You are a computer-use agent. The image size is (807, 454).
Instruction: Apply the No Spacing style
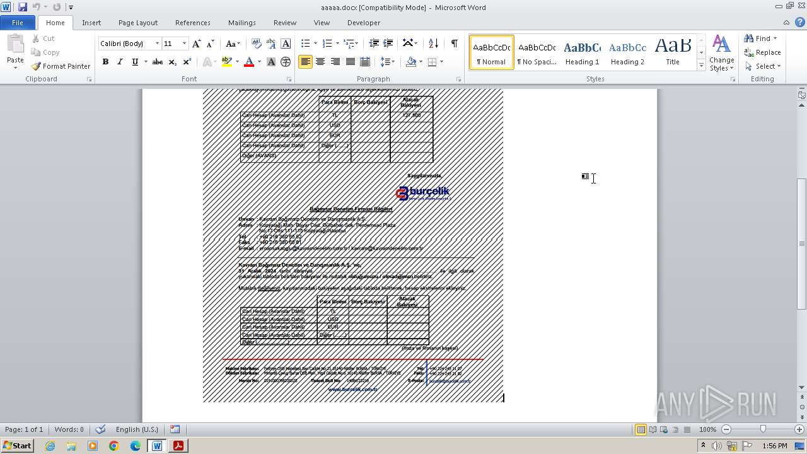click(x=537, y=52)
